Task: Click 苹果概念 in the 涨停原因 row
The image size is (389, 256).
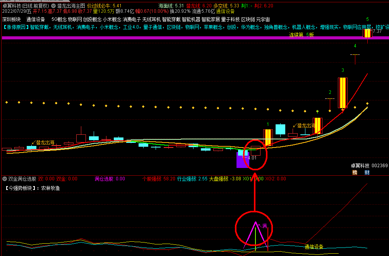Action: [213, 27]
